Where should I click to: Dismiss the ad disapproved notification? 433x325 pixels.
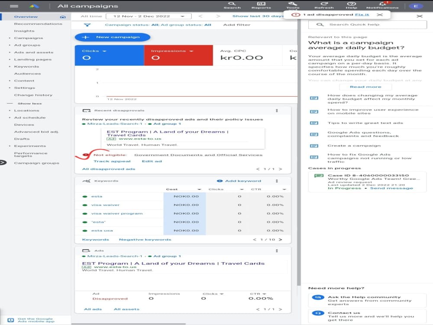tap(380, 15)
